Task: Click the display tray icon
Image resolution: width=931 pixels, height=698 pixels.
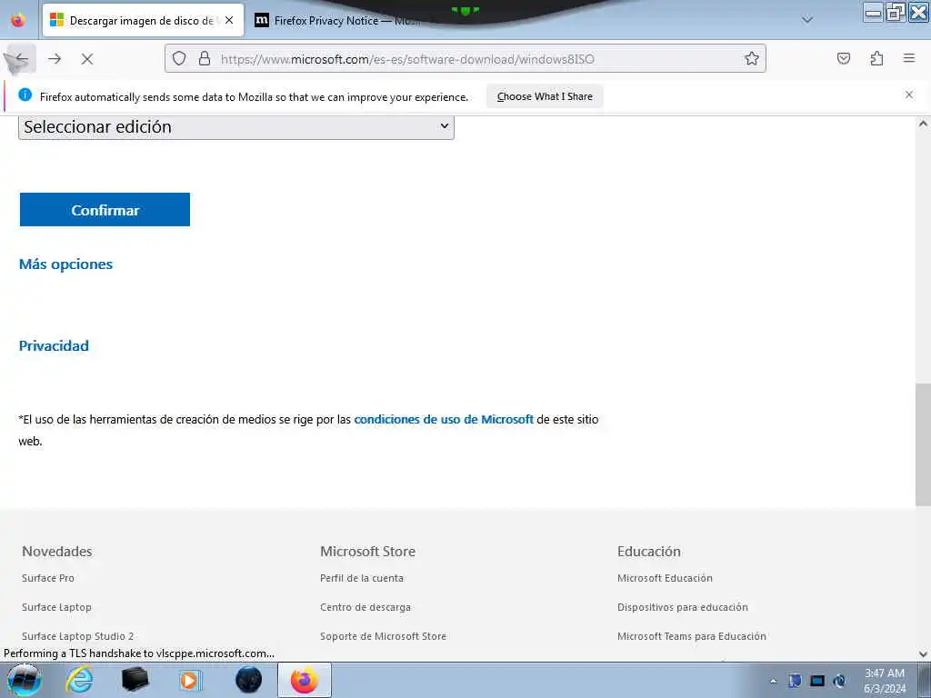Action: coord(817,681)
